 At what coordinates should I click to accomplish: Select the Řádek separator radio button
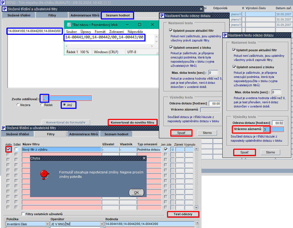[x=42, y=105]
